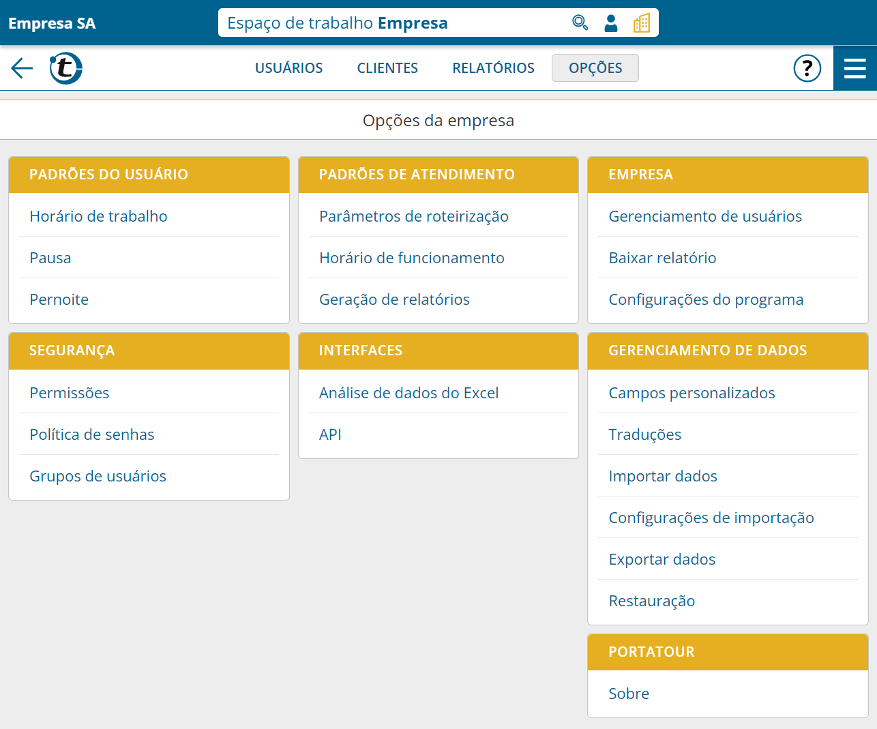Image resolution: width=877 pixels, height=729 pixels.
Task: Click the user profile icon in workspace bar
Action: pyautogui.click(x=611, y=23)
